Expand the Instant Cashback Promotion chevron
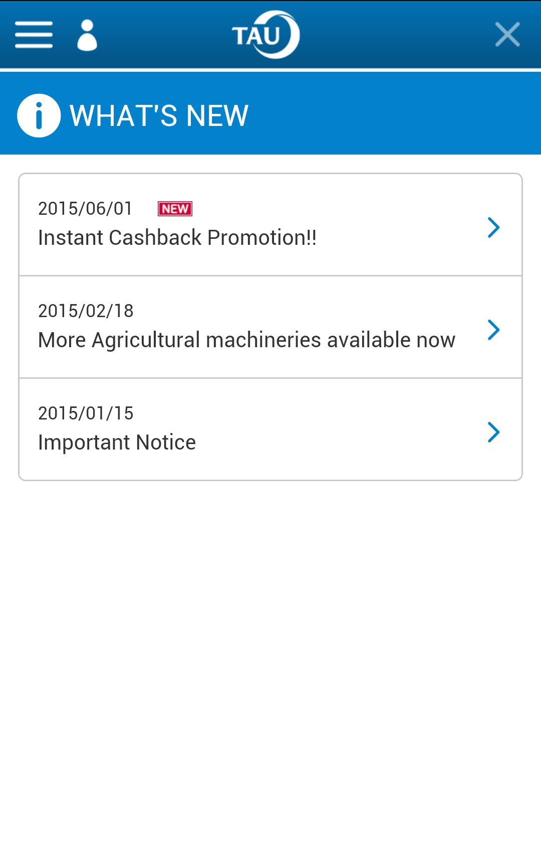 [493, 227]
